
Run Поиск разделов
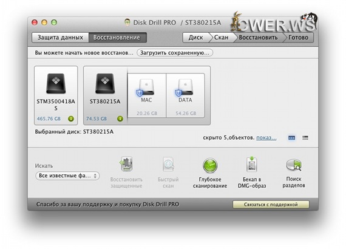pos(294,173)
